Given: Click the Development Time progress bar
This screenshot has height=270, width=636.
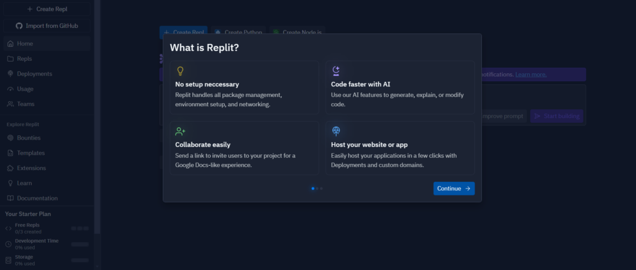Looking at the screenshot, I should click(80, 244).
